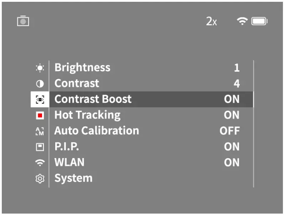Click the P.I.P. window icon
Screen dimensions: 284x215
40,147
